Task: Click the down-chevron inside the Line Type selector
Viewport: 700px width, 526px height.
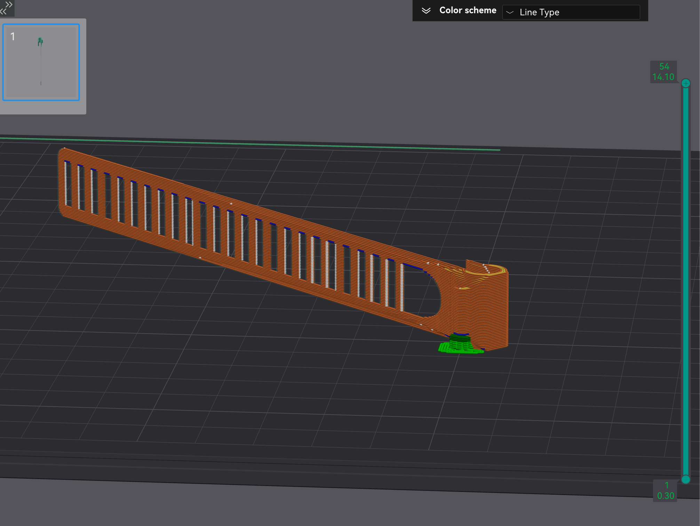Action: 510,13
